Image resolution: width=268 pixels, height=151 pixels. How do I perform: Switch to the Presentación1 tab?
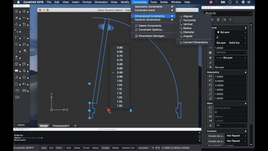coord(61,126)
